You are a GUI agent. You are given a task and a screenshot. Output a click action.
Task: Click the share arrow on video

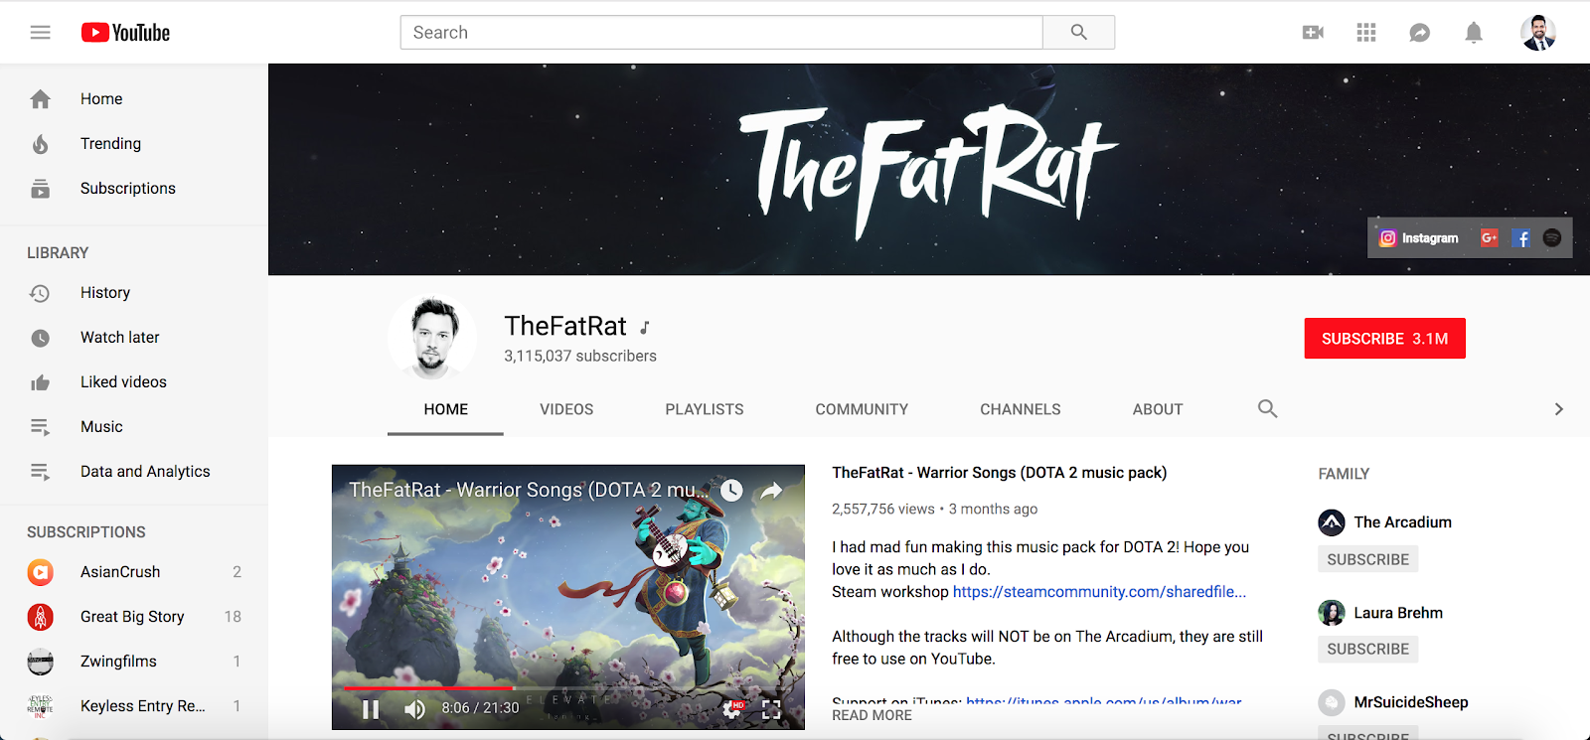click(771, 490)
